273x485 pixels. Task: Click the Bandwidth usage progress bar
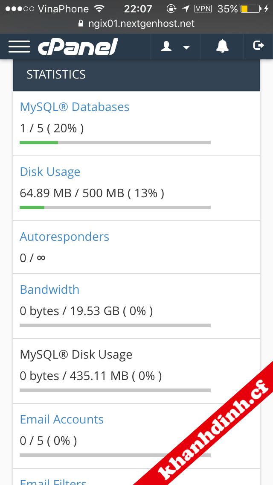pyautogui.click(x=115, y=325)
